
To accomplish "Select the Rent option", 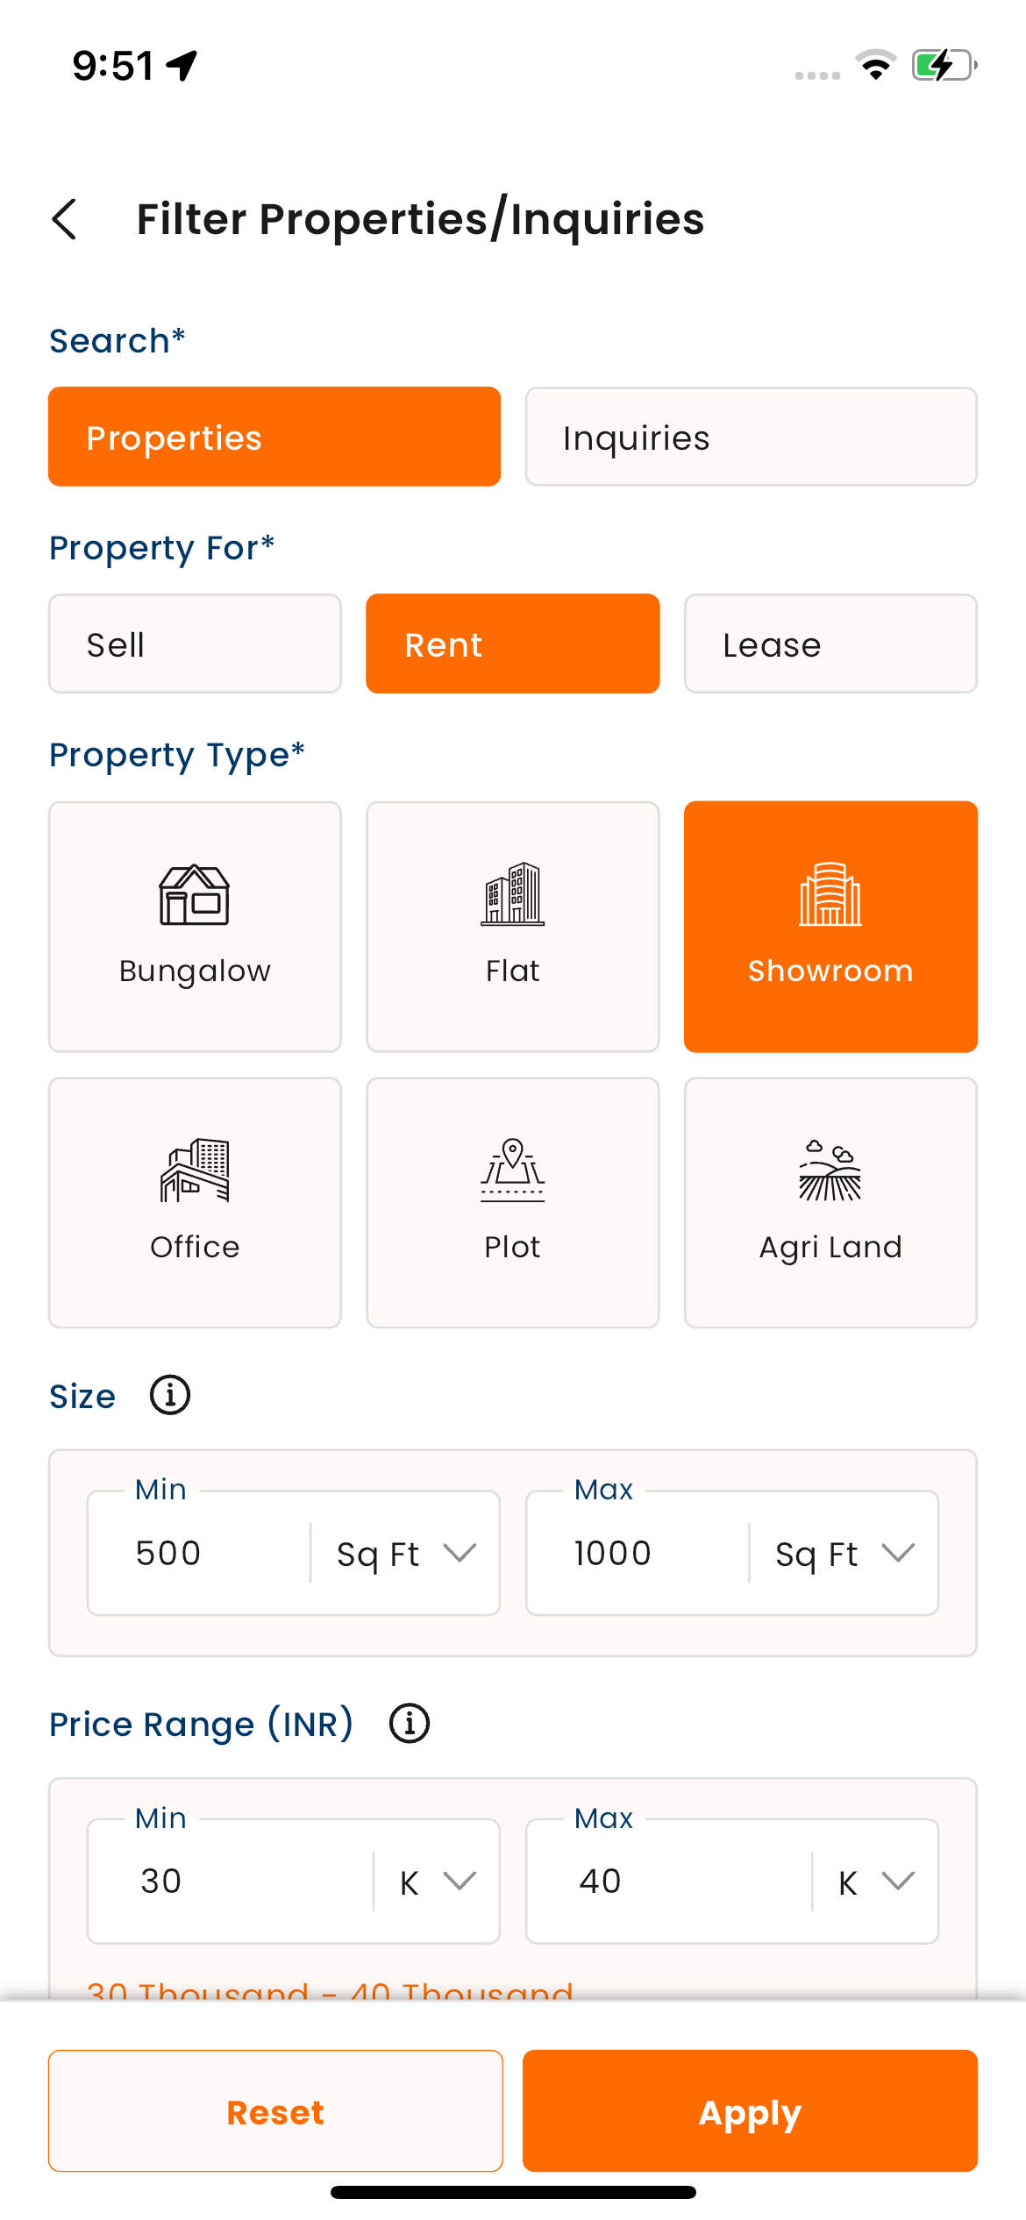I will 513,644.
